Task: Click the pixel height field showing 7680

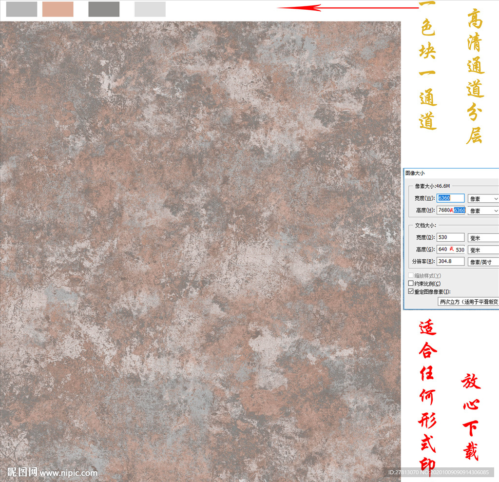Action: pos(451,210)
